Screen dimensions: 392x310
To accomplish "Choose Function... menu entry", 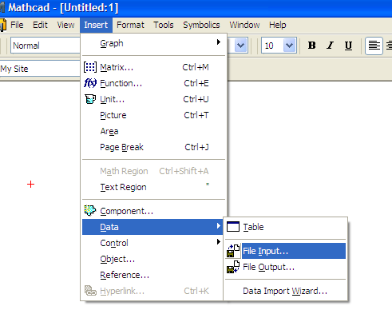I will 154,83.
